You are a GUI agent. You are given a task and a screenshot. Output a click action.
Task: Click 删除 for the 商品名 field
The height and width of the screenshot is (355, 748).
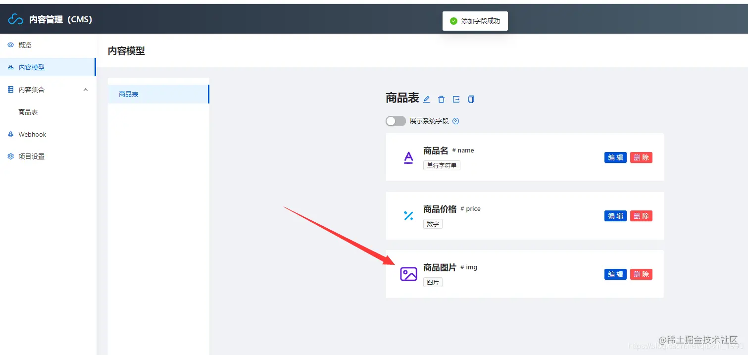[641, 157]
